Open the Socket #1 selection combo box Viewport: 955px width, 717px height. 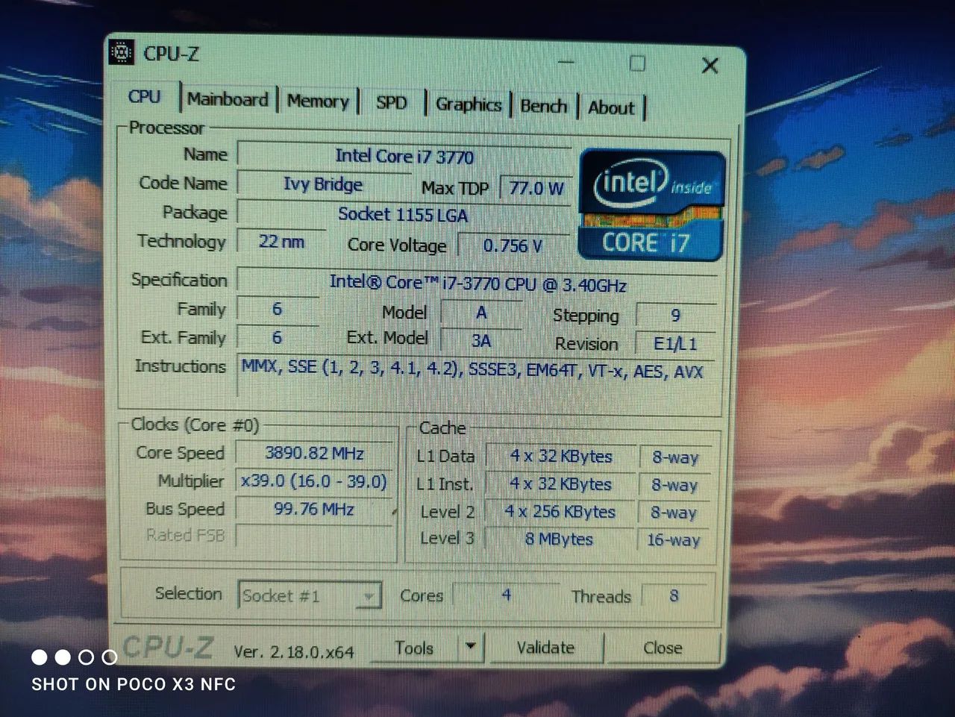point(310,595)
